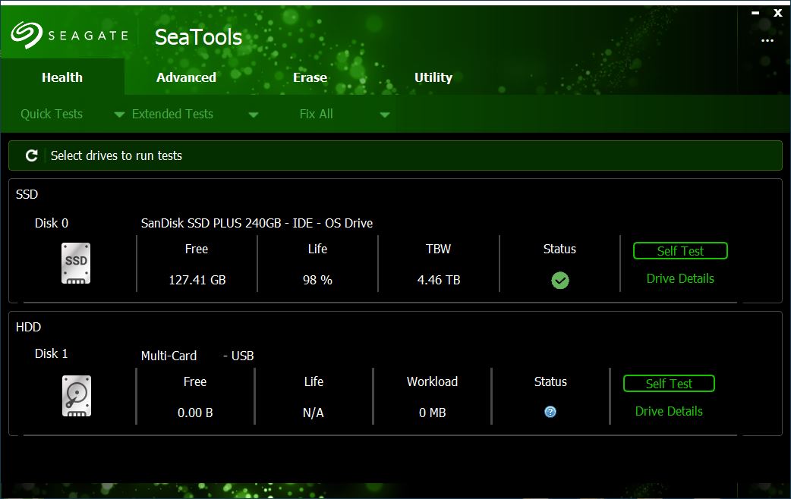Expand the Quick Tests dropdown arrow
Screen dimensions: 791x499
coord(119,115)
